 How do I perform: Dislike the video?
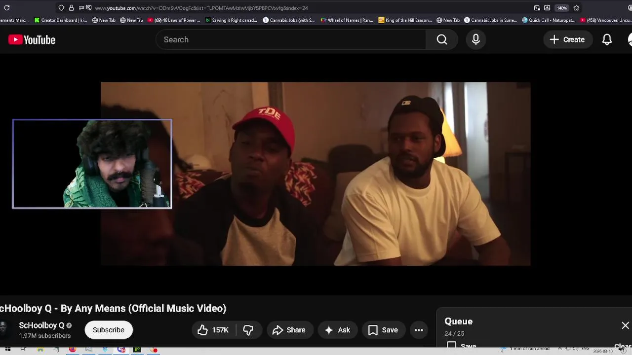coord(248,330)
